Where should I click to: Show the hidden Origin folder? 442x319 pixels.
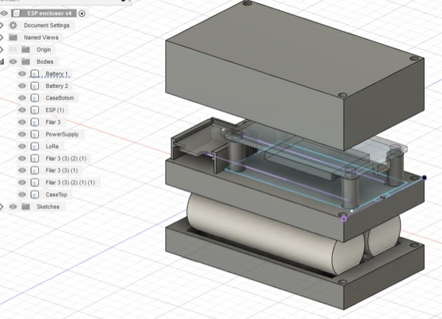pyautogui.click(x=13, y=50)
